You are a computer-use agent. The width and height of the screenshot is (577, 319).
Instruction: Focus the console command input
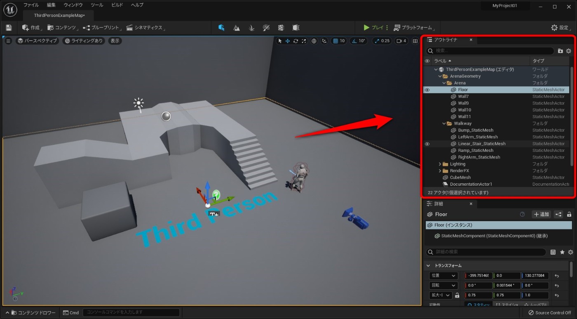(x=131, y=312)
